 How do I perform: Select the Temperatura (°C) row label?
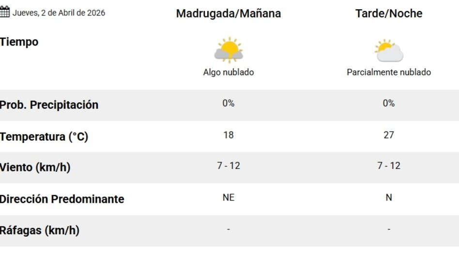44,137
